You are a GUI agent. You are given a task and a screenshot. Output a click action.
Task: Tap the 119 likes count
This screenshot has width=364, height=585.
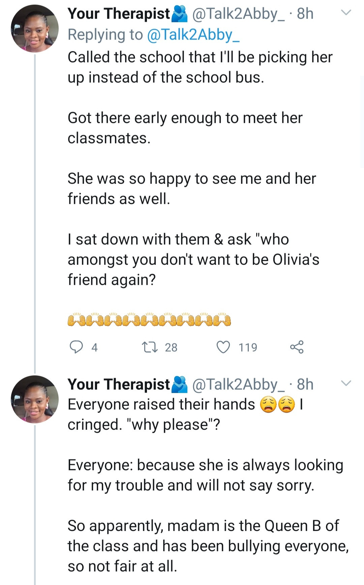pyautogui.click(x=248, y=347)
